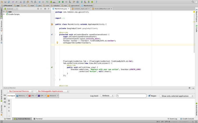Click the navigate Forward arrow icon

click(x=43, y=2)
